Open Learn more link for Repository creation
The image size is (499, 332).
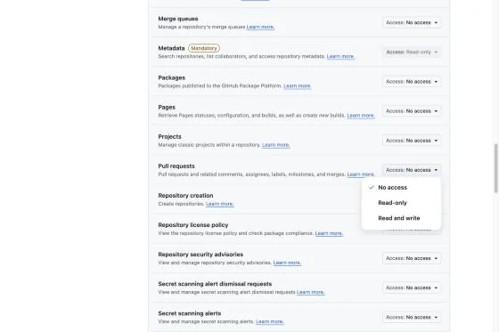click(219, 204)
